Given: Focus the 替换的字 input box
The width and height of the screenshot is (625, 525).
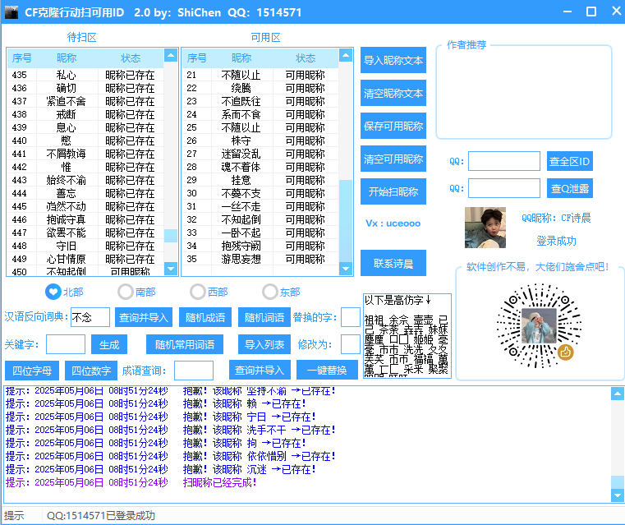Looking at the screenshot, I should click(351, 317).
